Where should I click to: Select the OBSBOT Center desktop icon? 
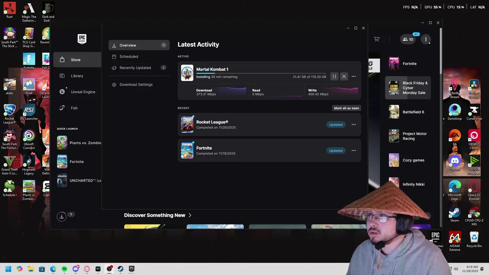point(474,140)
